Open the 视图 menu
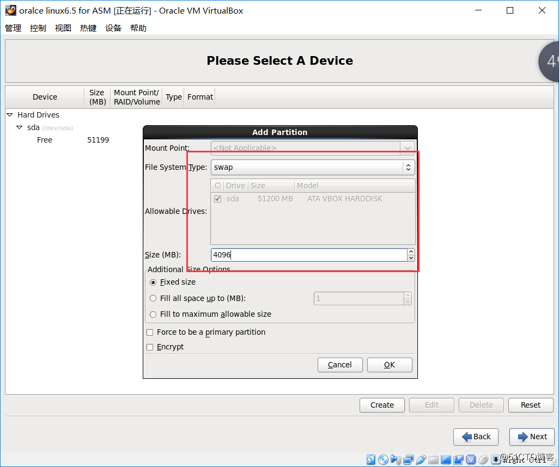The width and height of the screenshot is (559, 467). 63,28
